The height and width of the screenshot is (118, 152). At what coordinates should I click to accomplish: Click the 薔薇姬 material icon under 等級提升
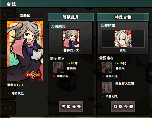(x=58, y=67)
